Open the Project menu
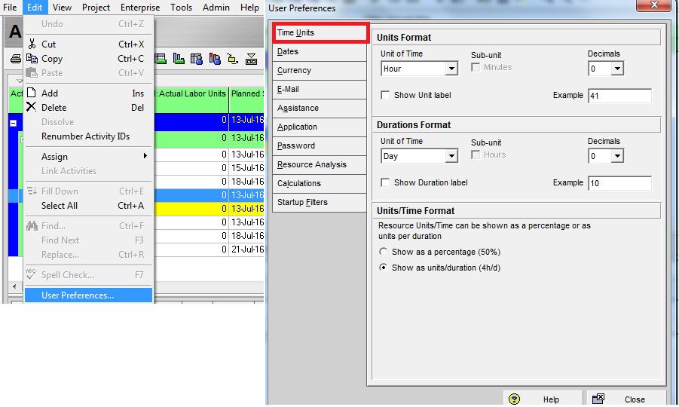The image size is (679, 407). coord(96,8)
